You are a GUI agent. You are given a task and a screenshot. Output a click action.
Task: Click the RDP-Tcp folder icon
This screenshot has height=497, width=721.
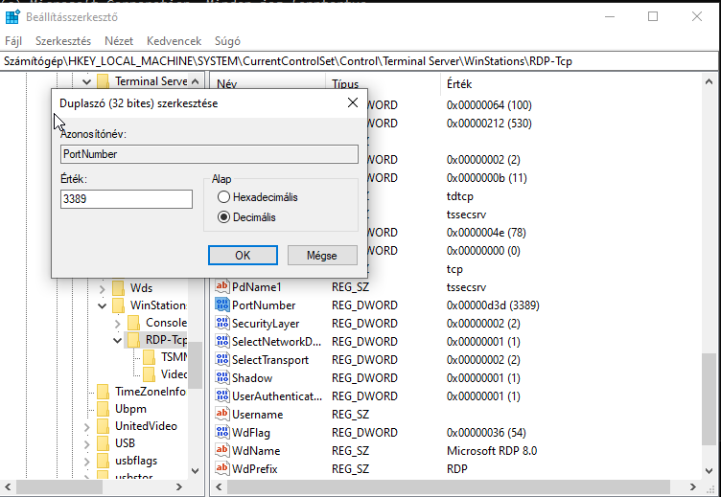click(135, 341)
